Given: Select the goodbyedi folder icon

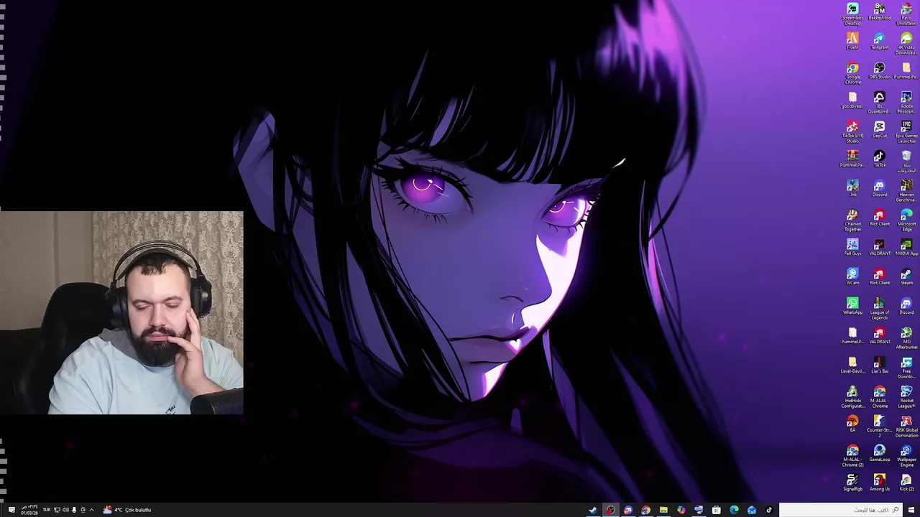Looking at the screenshot, I should point(852,100).
